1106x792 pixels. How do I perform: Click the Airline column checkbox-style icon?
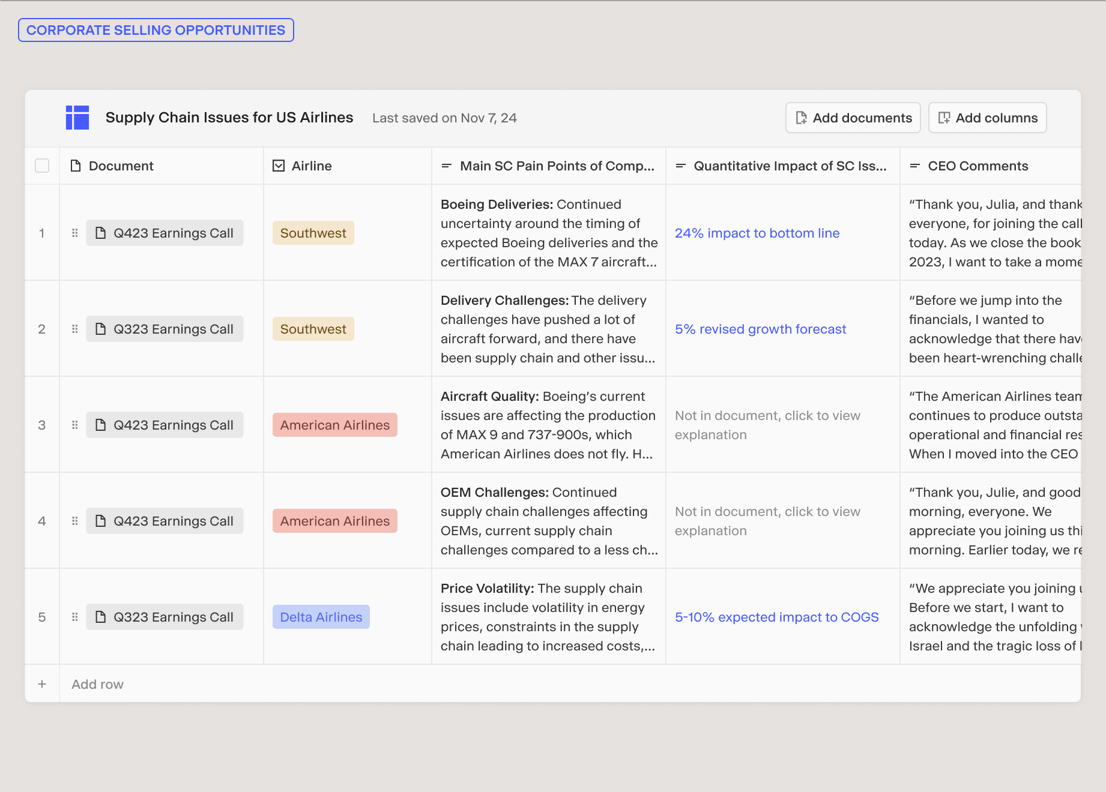click(x=279, y=166)
